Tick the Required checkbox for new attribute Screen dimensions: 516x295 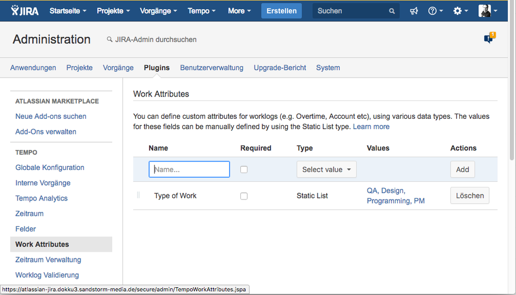pos(244,169)
